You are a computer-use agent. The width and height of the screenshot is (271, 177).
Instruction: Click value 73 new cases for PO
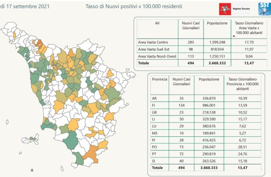point(181,147)
